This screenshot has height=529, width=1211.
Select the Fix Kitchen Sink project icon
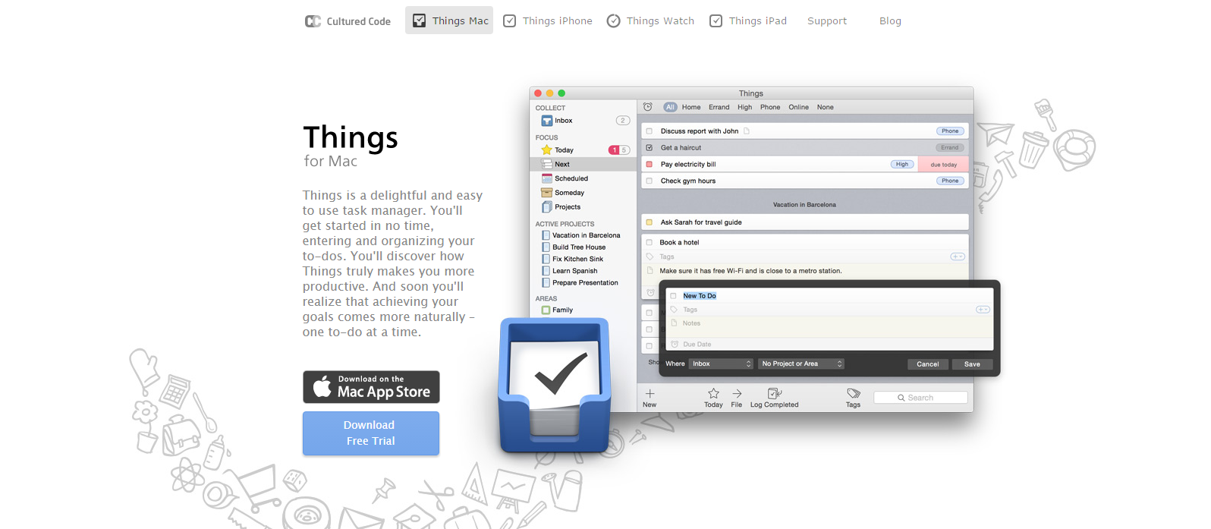[x=546, y=259]
